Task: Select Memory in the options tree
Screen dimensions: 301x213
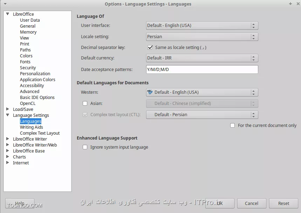Action: [x=28, y=32]
